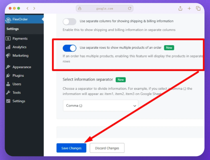Click 'Use separate columns for showing shipping' label
The width and height of the screenshot is (210, 160).
pos(126,21)
